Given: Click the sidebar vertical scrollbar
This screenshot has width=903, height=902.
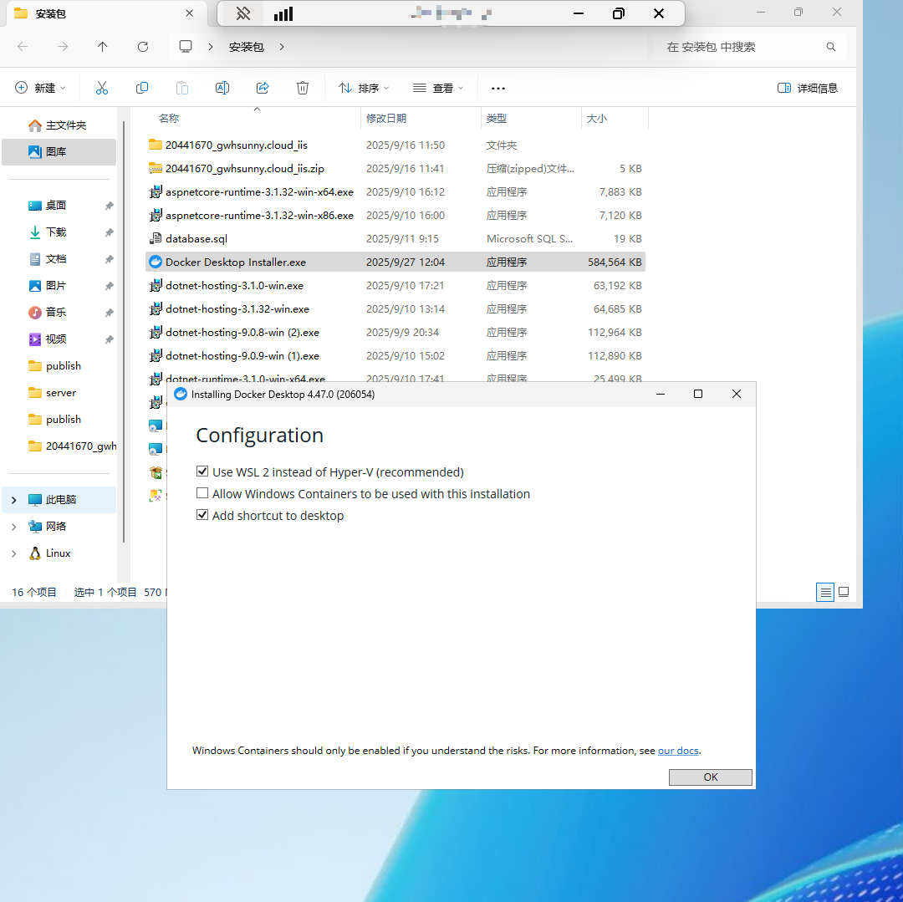Looking at the screenshot, I should pyautogui.click(x=124, y=331).
